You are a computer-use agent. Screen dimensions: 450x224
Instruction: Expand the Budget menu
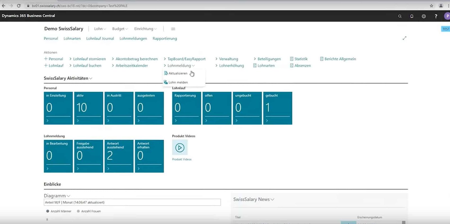click(120, 29)
